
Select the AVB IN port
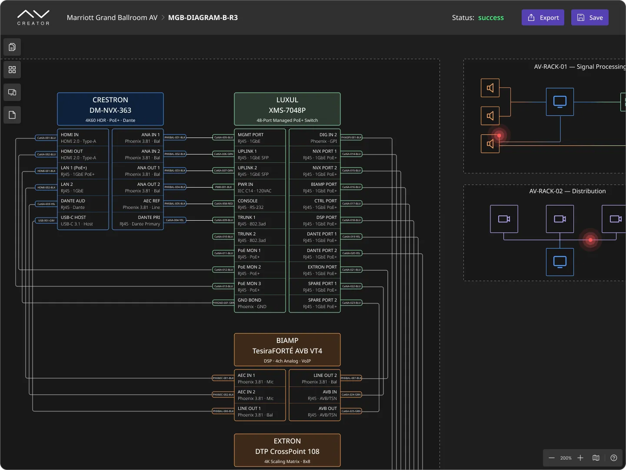(315, 395)
